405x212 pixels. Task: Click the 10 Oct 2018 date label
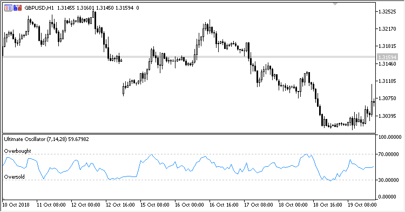(x=16, y=205)
